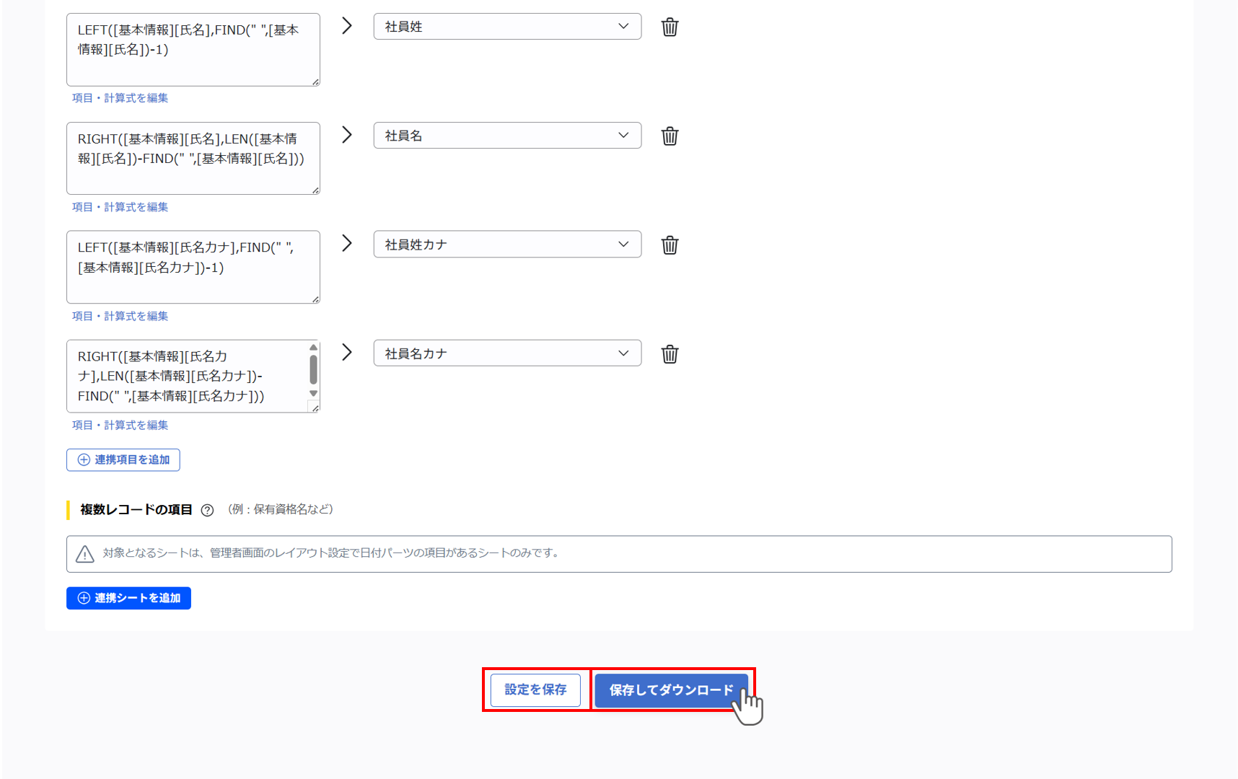Image resolution: width=1238 pixels, height=779 pixels.
Task: Open the 社員姓 field dropdown
Action: coord(623,26)
